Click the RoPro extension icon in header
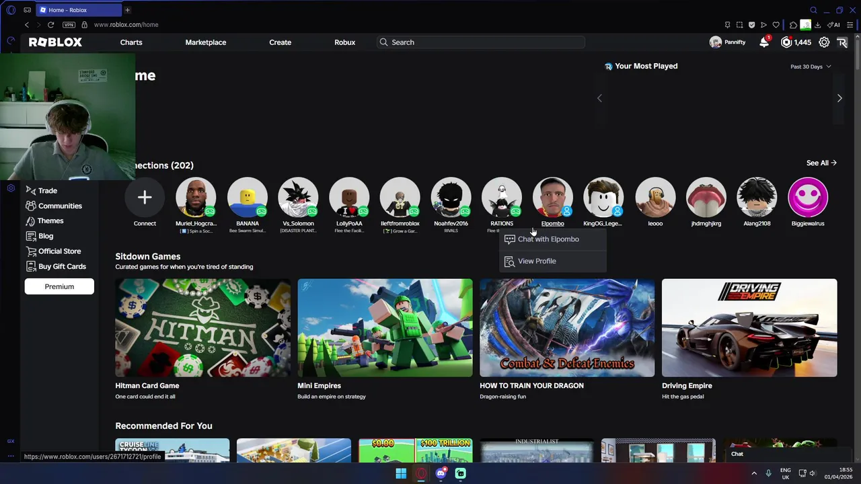The image size is (861, 484). [x=842, y=42]
